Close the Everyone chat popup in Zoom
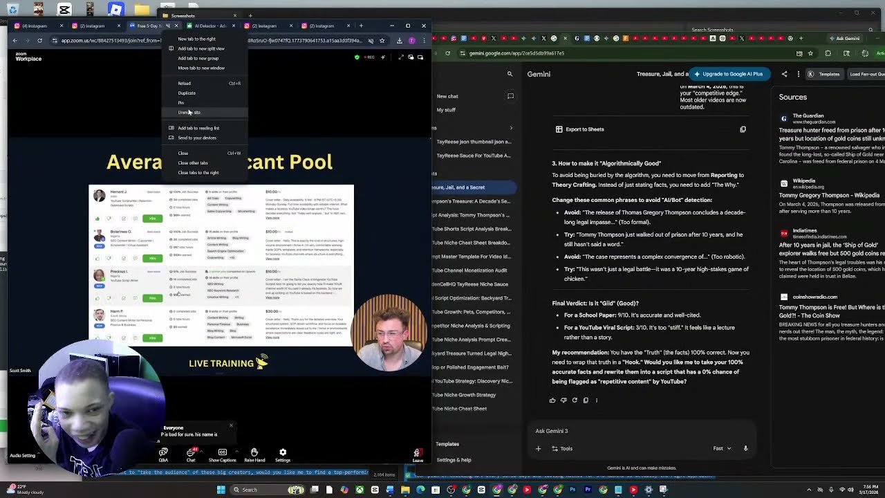Screen dimensions: 885x498 click(231, 425)
